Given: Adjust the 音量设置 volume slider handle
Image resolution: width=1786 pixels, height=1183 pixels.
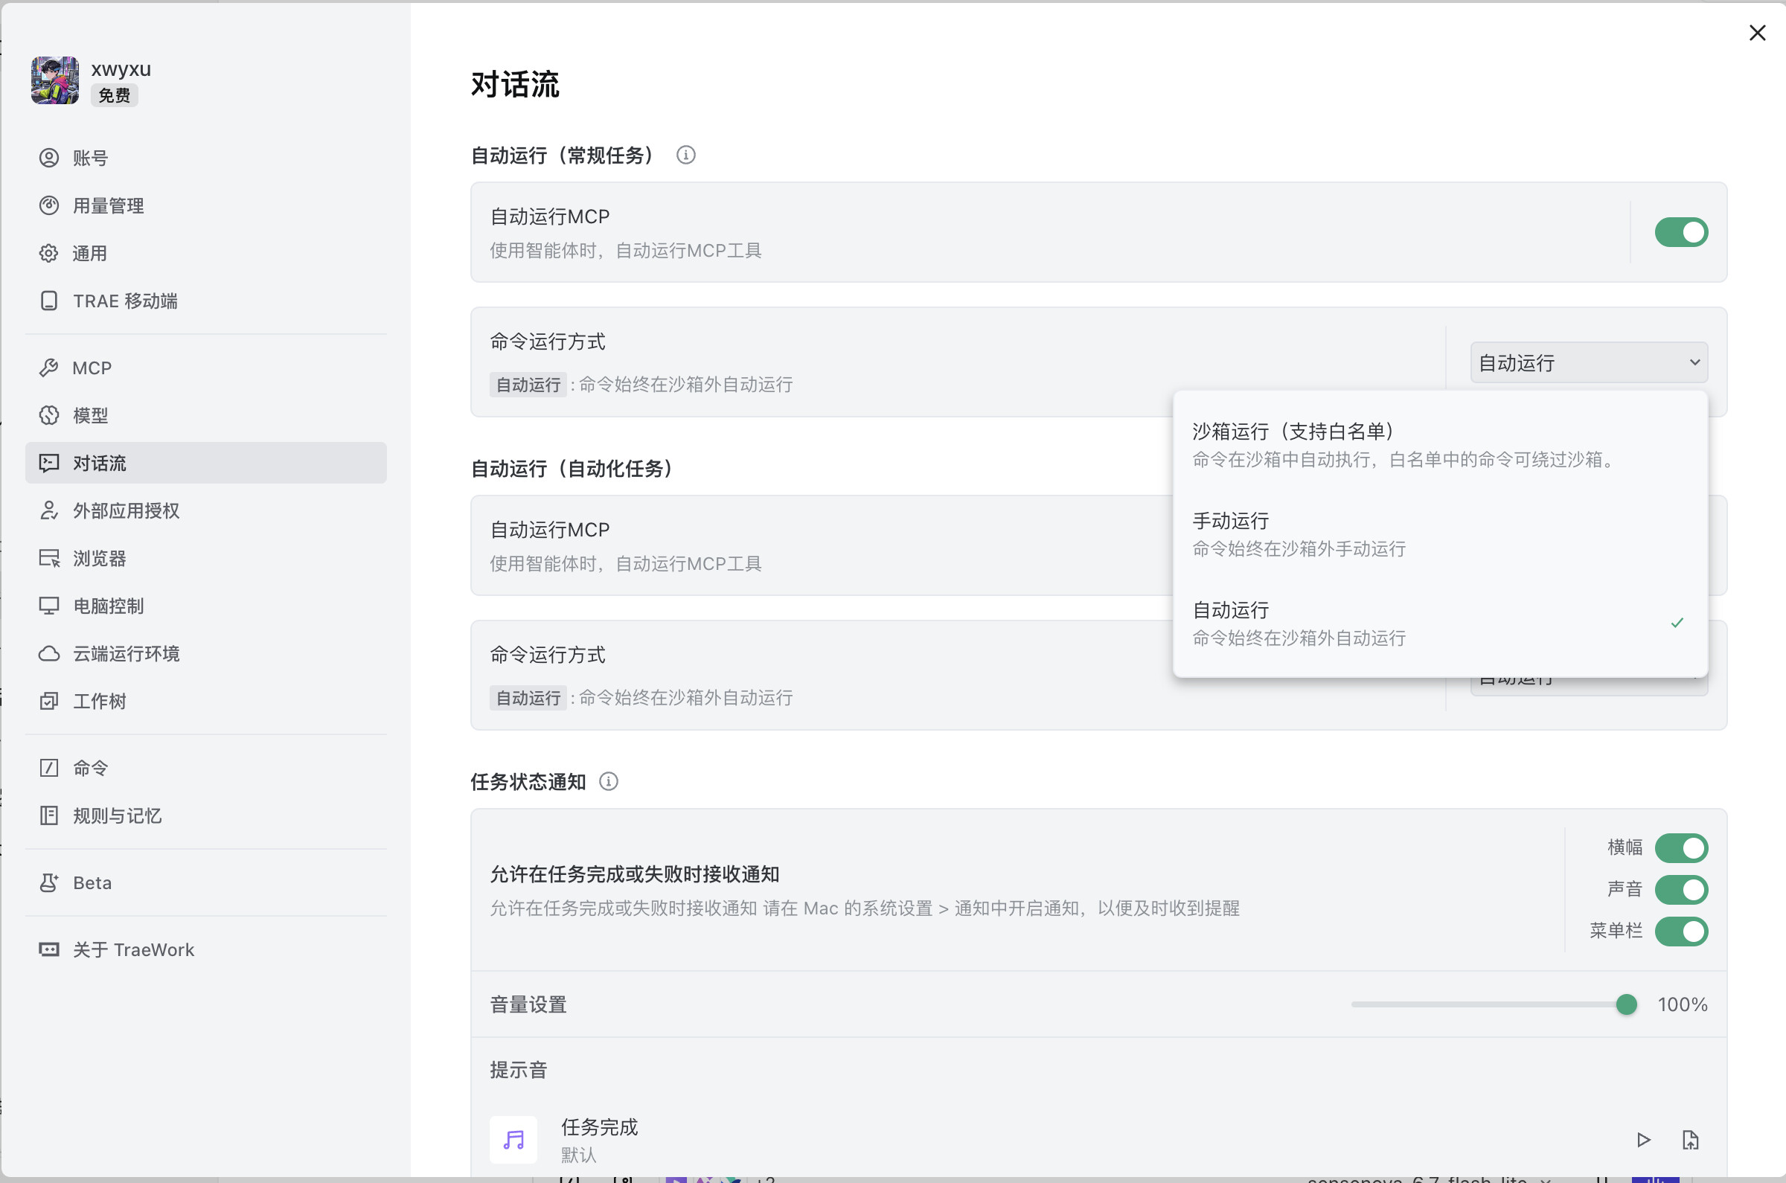Looking at the screenshot, I should (x=1626, y=1004).
